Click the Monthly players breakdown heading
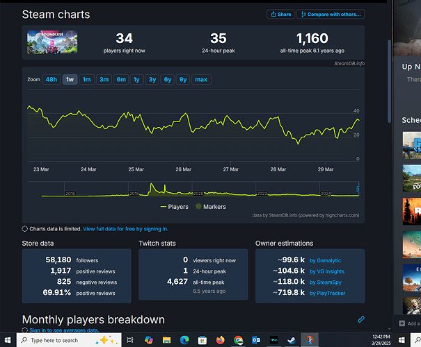The image size is (421, 347). tap(93, 320)
